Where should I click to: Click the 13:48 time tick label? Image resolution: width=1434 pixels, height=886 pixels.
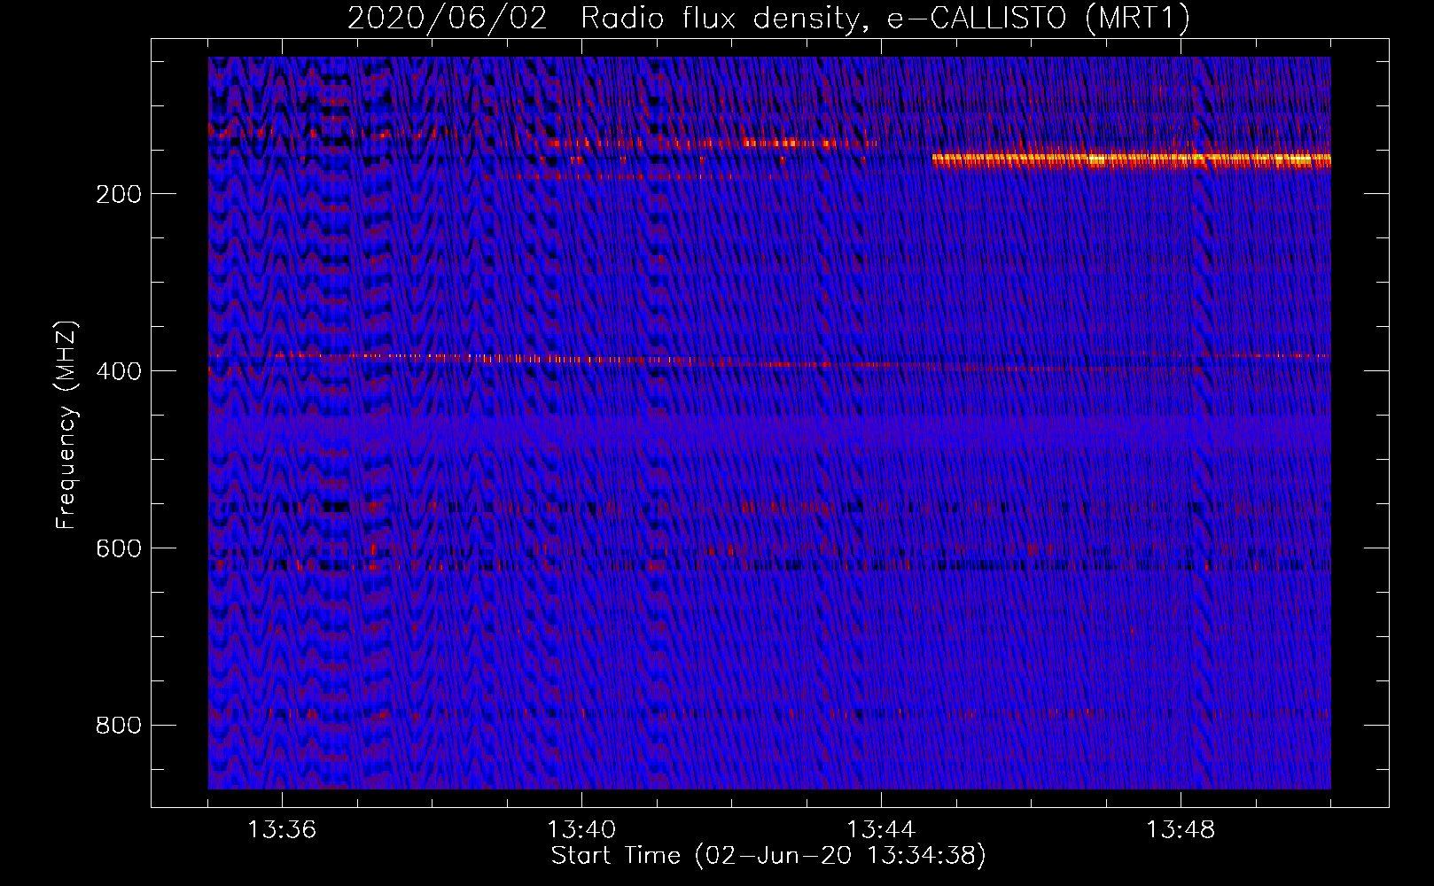(1181, 830)
